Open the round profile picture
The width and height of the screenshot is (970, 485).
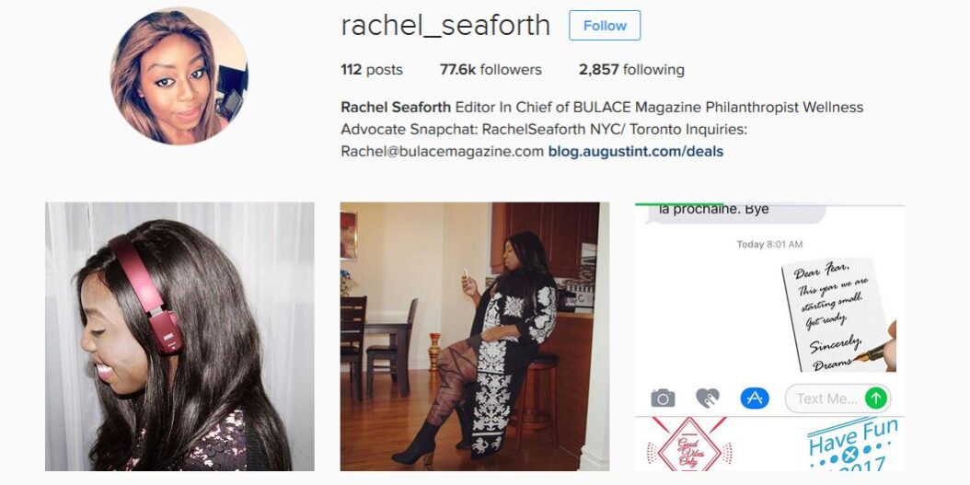(x=179, y=76)
